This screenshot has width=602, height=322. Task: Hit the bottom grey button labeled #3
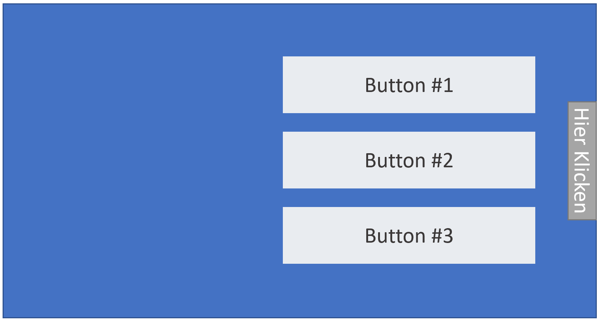[x=409, y=236]
